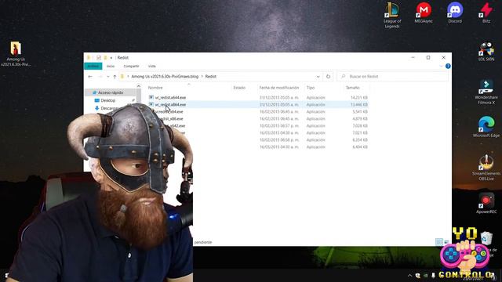This screenshot has height=282, width=502.
Task: Select the 6,354 KB file row
Action: [259, 139]
